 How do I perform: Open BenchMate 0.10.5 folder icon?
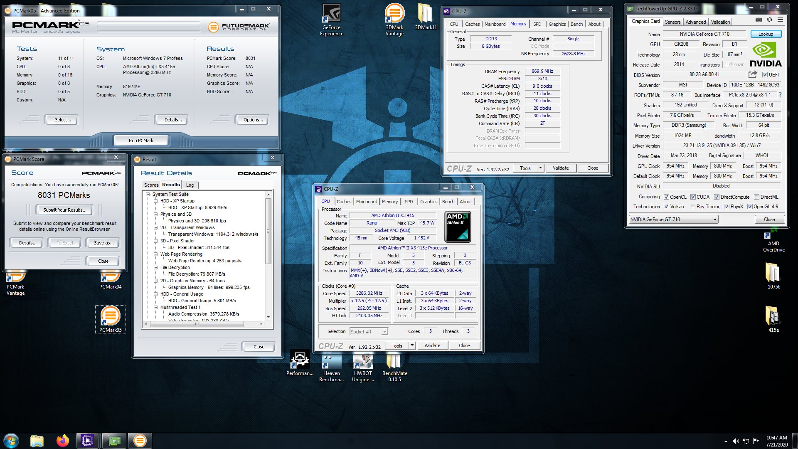click(x=394, y=368)
